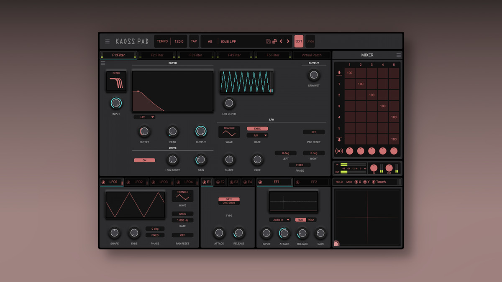The height and width of the screenshot is (282, 502).
Task: Click the EDIT button
Action: click(x=299, y=41)
